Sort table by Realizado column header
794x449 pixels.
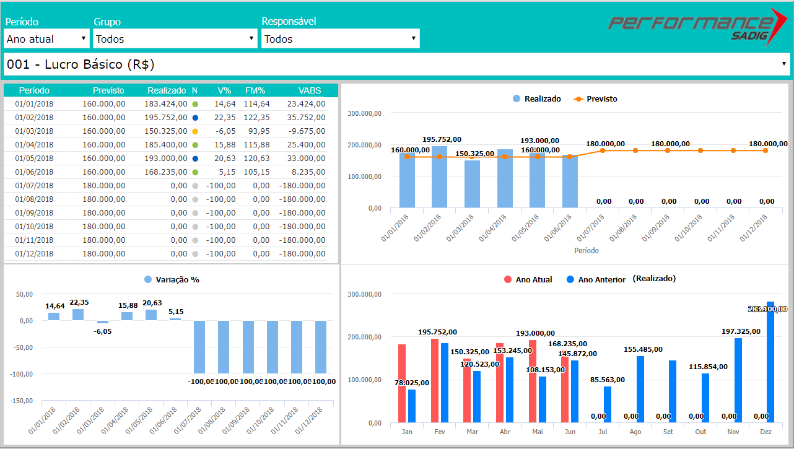167,90
